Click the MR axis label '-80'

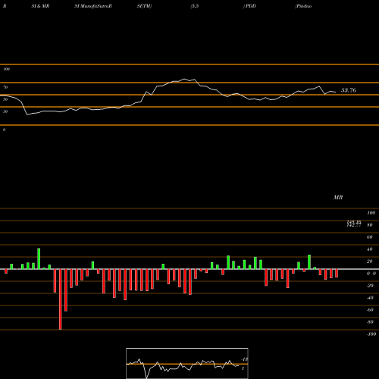coord(370,322)
